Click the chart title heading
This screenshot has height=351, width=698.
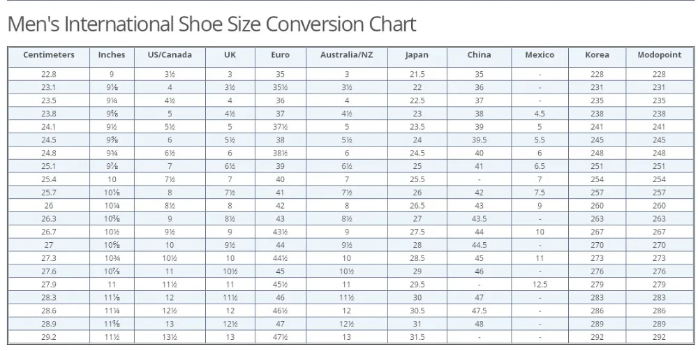(x=212, y=24)
